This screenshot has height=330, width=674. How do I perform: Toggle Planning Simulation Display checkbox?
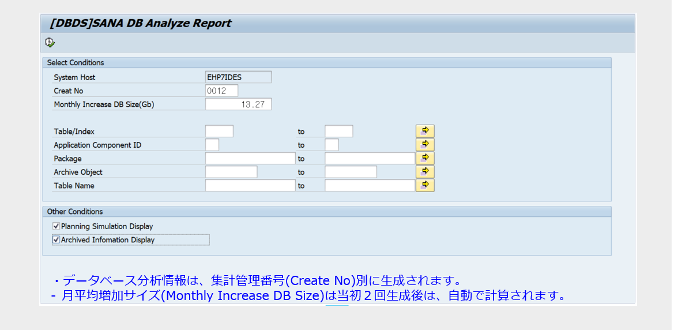pyautogui.click(x=56, y=226)
